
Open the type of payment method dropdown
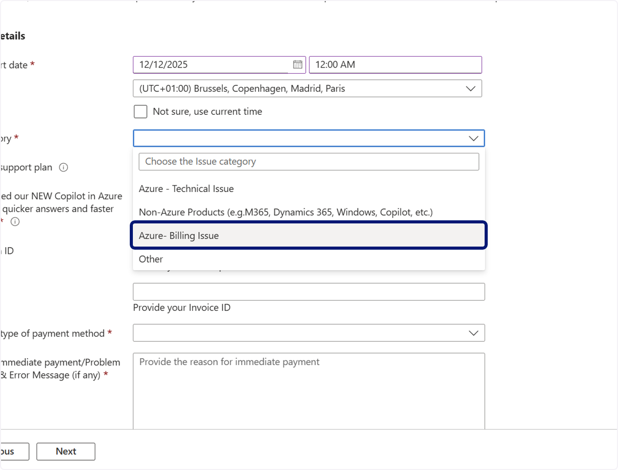(x=309, y=333)
